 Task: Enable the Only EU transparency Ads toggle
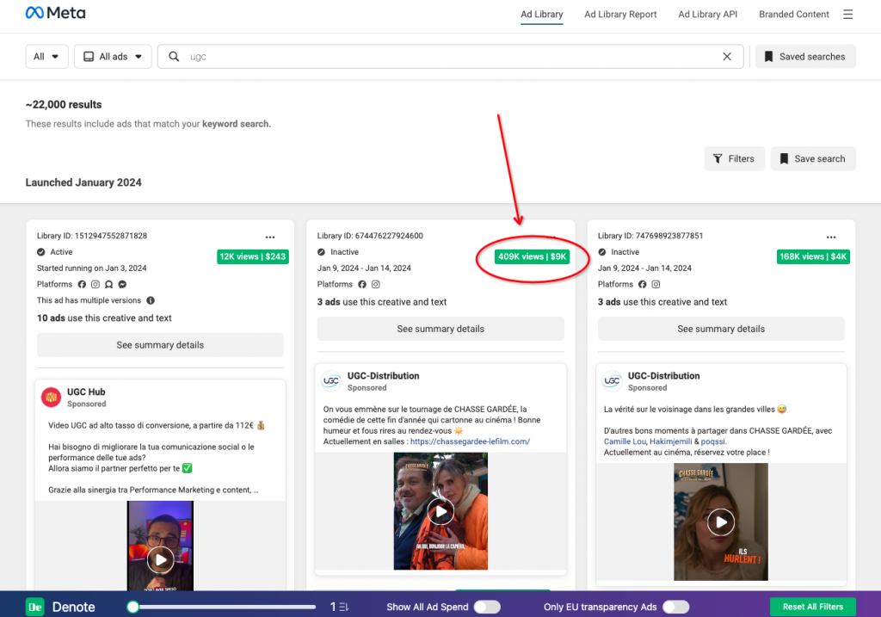pyautogui.click(x=676, y=607)
